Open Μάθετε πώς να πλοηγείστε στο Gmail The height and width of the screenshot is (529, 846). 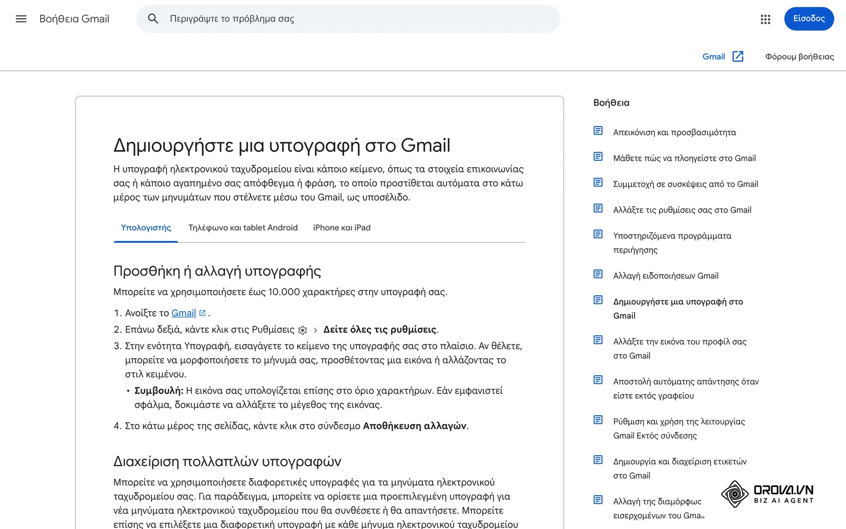(684, 158)
